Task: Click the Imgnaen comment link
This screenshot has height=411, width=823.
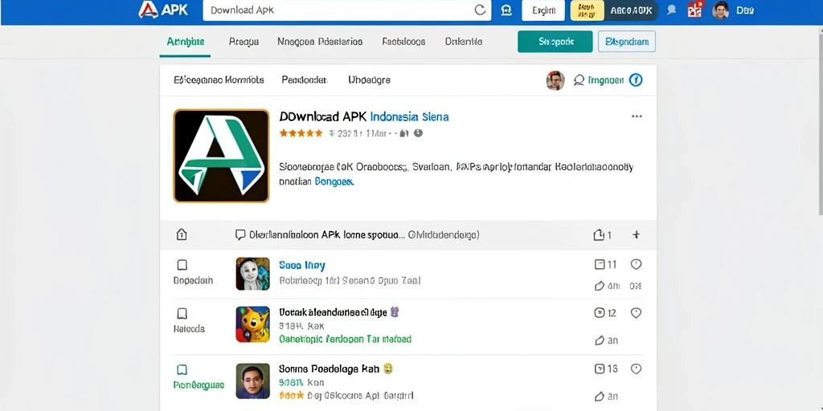Action: click(x=599, y=80)
